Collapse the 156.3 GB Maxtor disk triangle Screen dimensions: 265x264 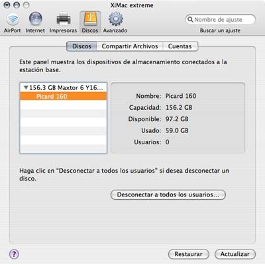coord(26,88)
